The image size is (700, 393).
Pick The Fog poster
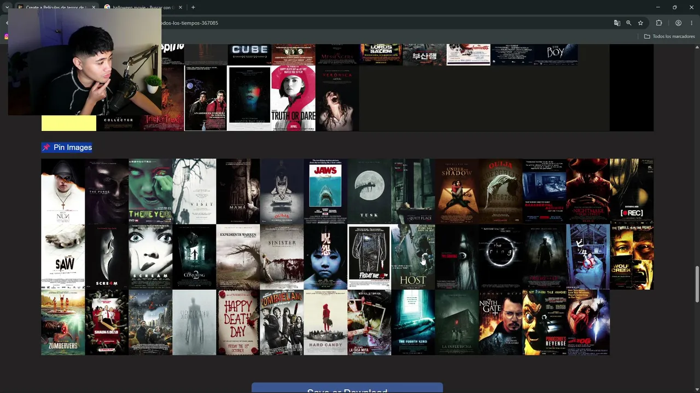(588, 322)
